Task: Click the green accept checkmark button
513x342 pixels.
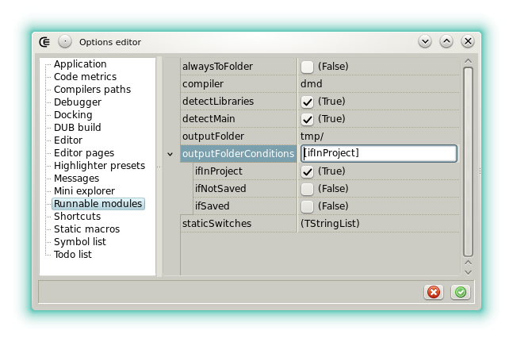Action: click(460, 292)
